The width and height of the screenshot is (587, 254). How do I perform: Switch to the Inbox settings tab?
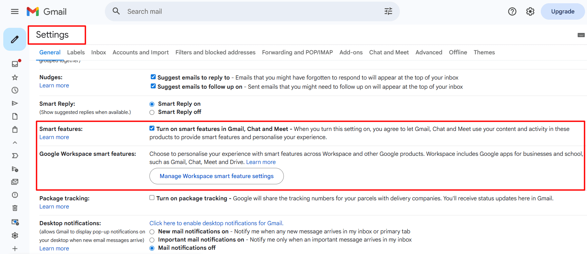coord(98,52)
